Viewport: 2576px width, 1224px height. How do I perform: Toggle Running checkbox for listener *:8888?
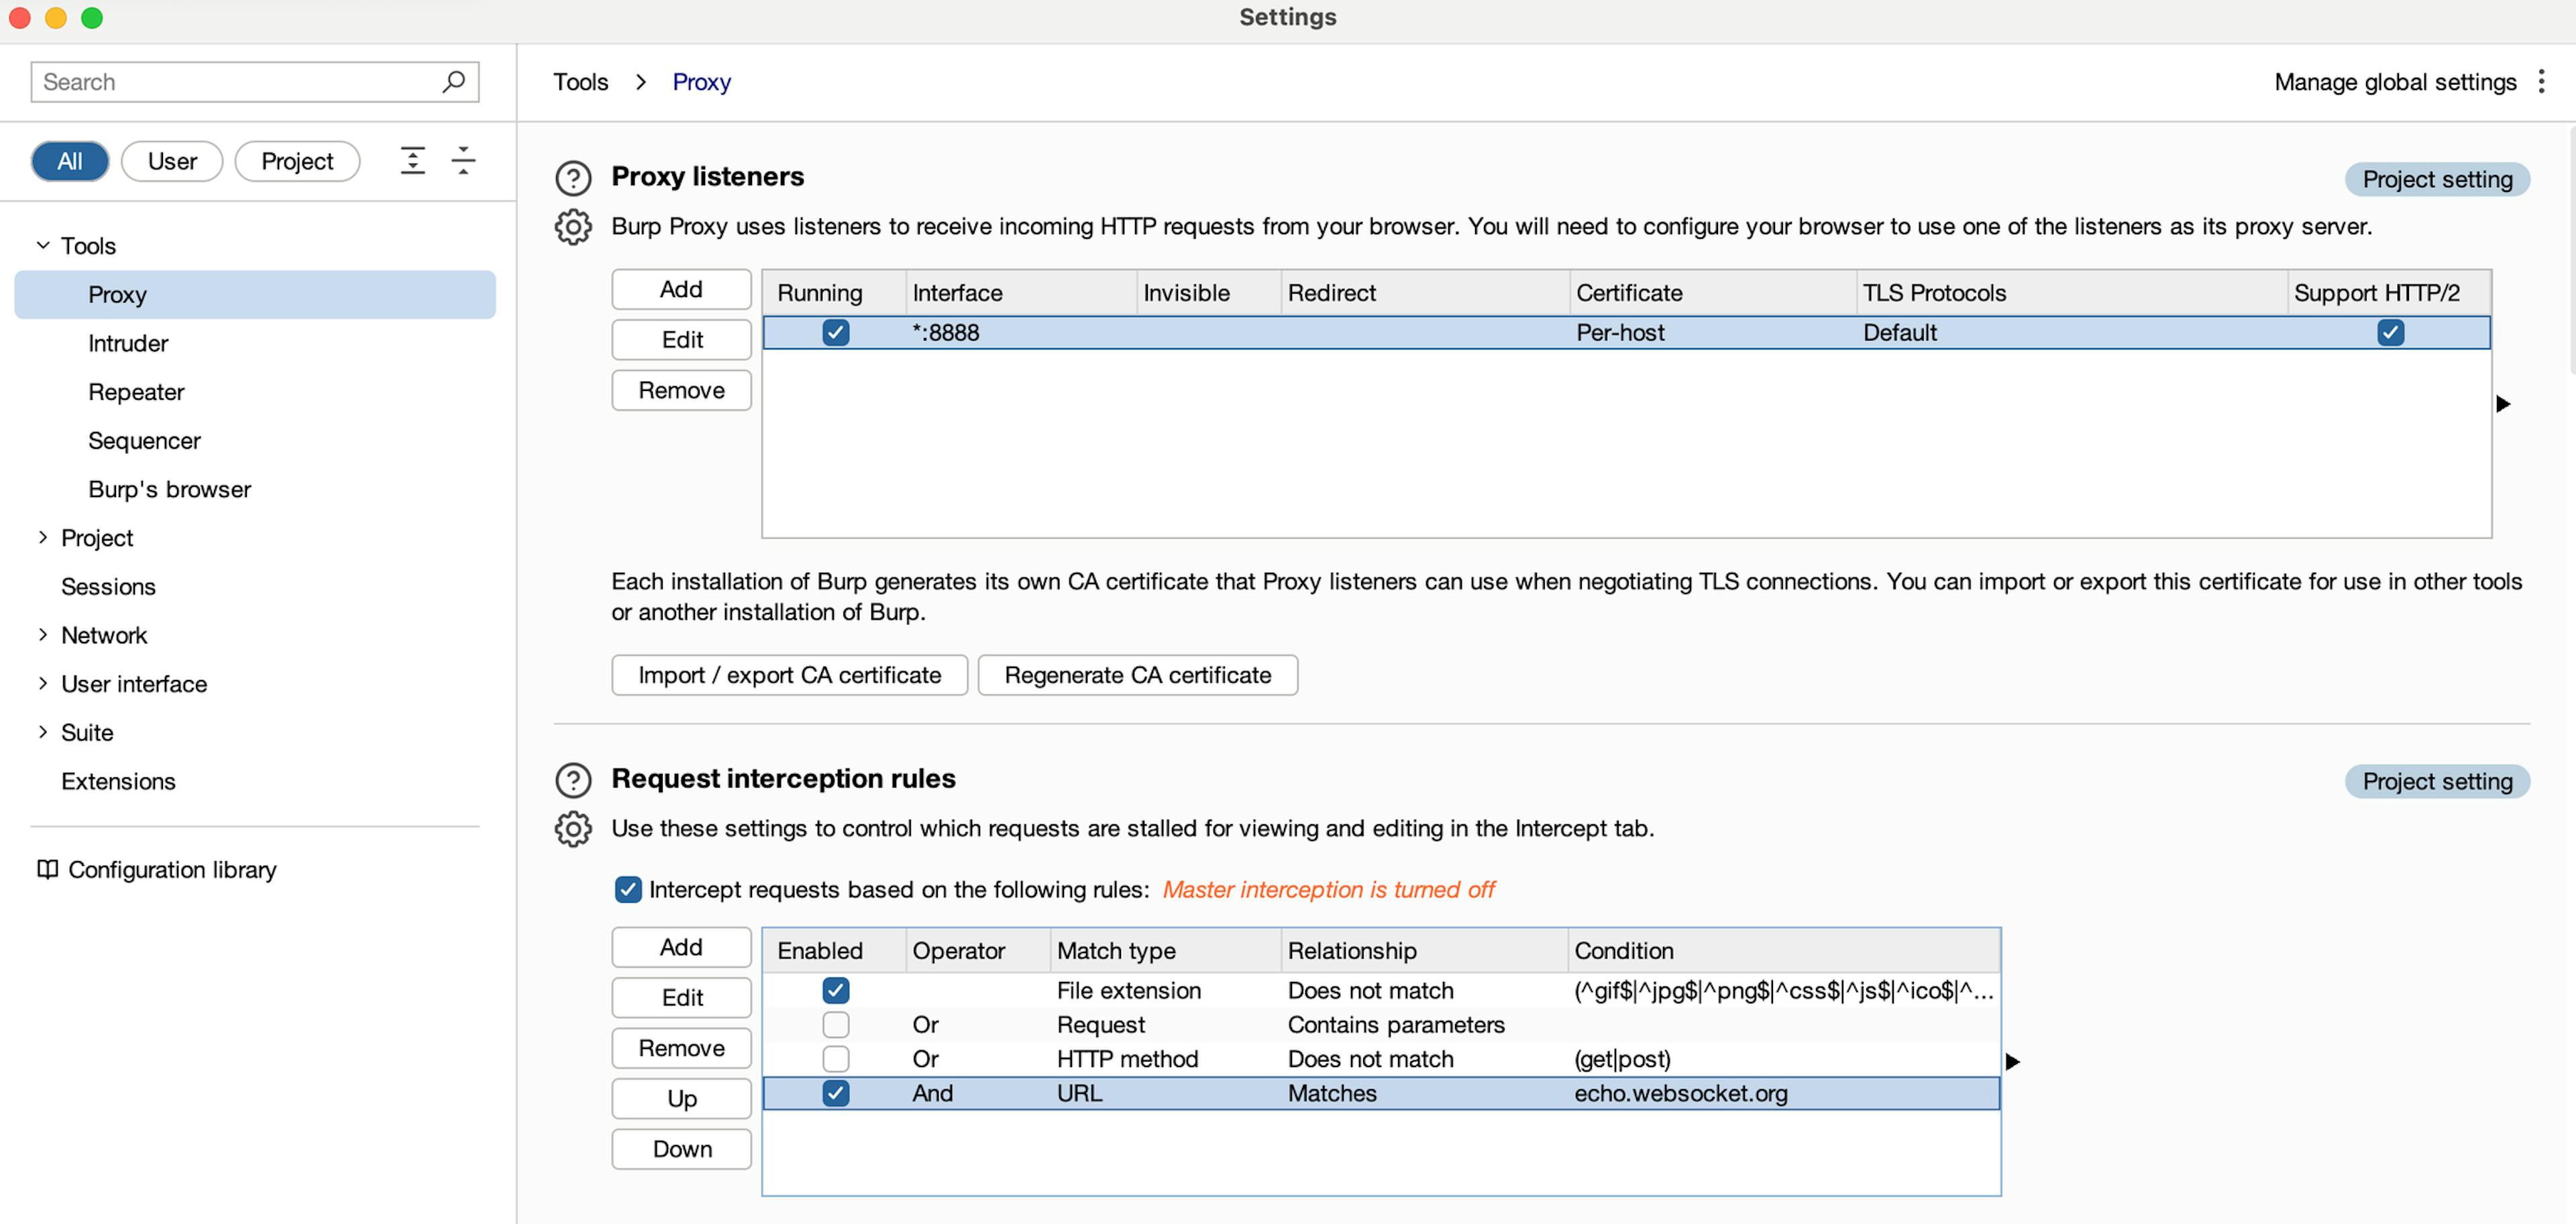835,333
